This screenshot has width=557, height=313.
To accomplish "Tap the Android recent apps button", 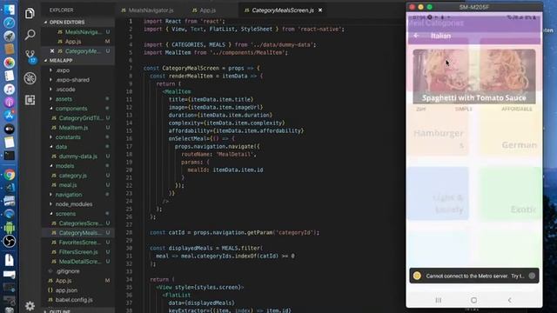I will click(439, 300).
